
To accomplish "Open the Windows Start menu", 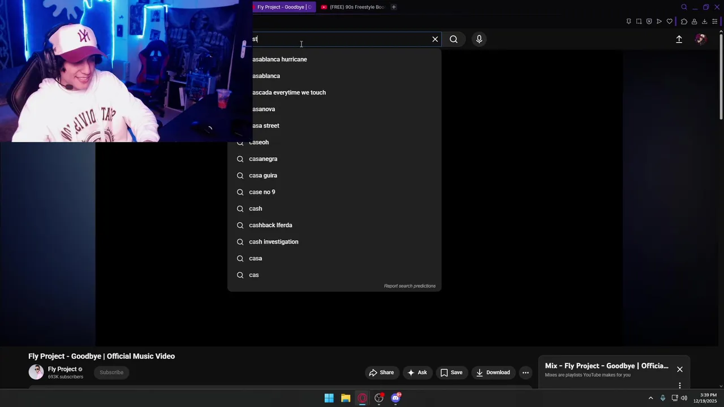I will click(329, 398).
